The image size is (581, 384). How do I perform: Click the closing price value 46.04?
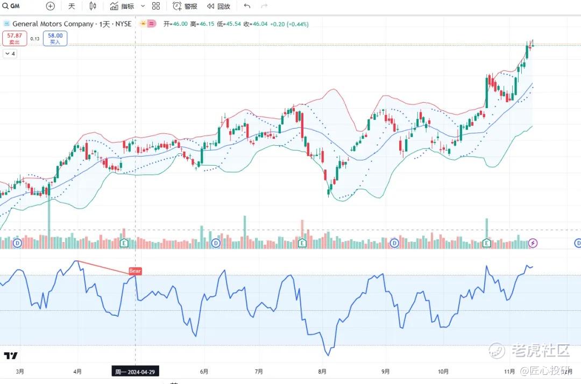(260, 24)
